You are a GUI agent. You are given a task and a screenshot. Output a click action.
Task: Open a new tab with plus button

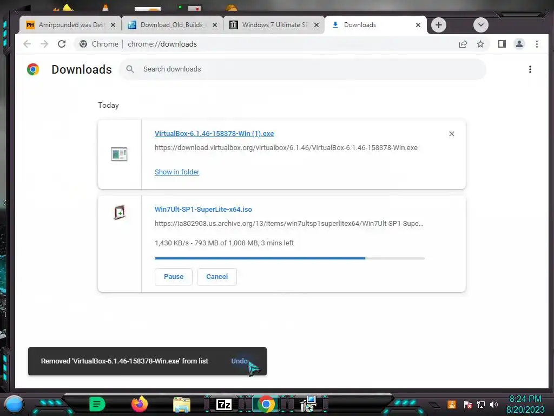coord(438,25)
